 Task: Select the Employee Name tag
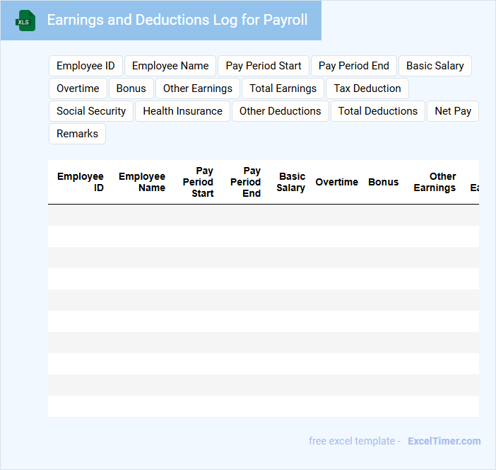(170, 66)
